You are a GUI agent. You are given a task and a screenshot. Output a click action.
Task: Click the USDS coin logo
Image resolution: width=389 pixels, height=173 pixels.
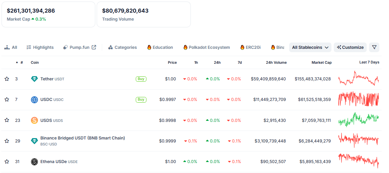tap(34, 120)
